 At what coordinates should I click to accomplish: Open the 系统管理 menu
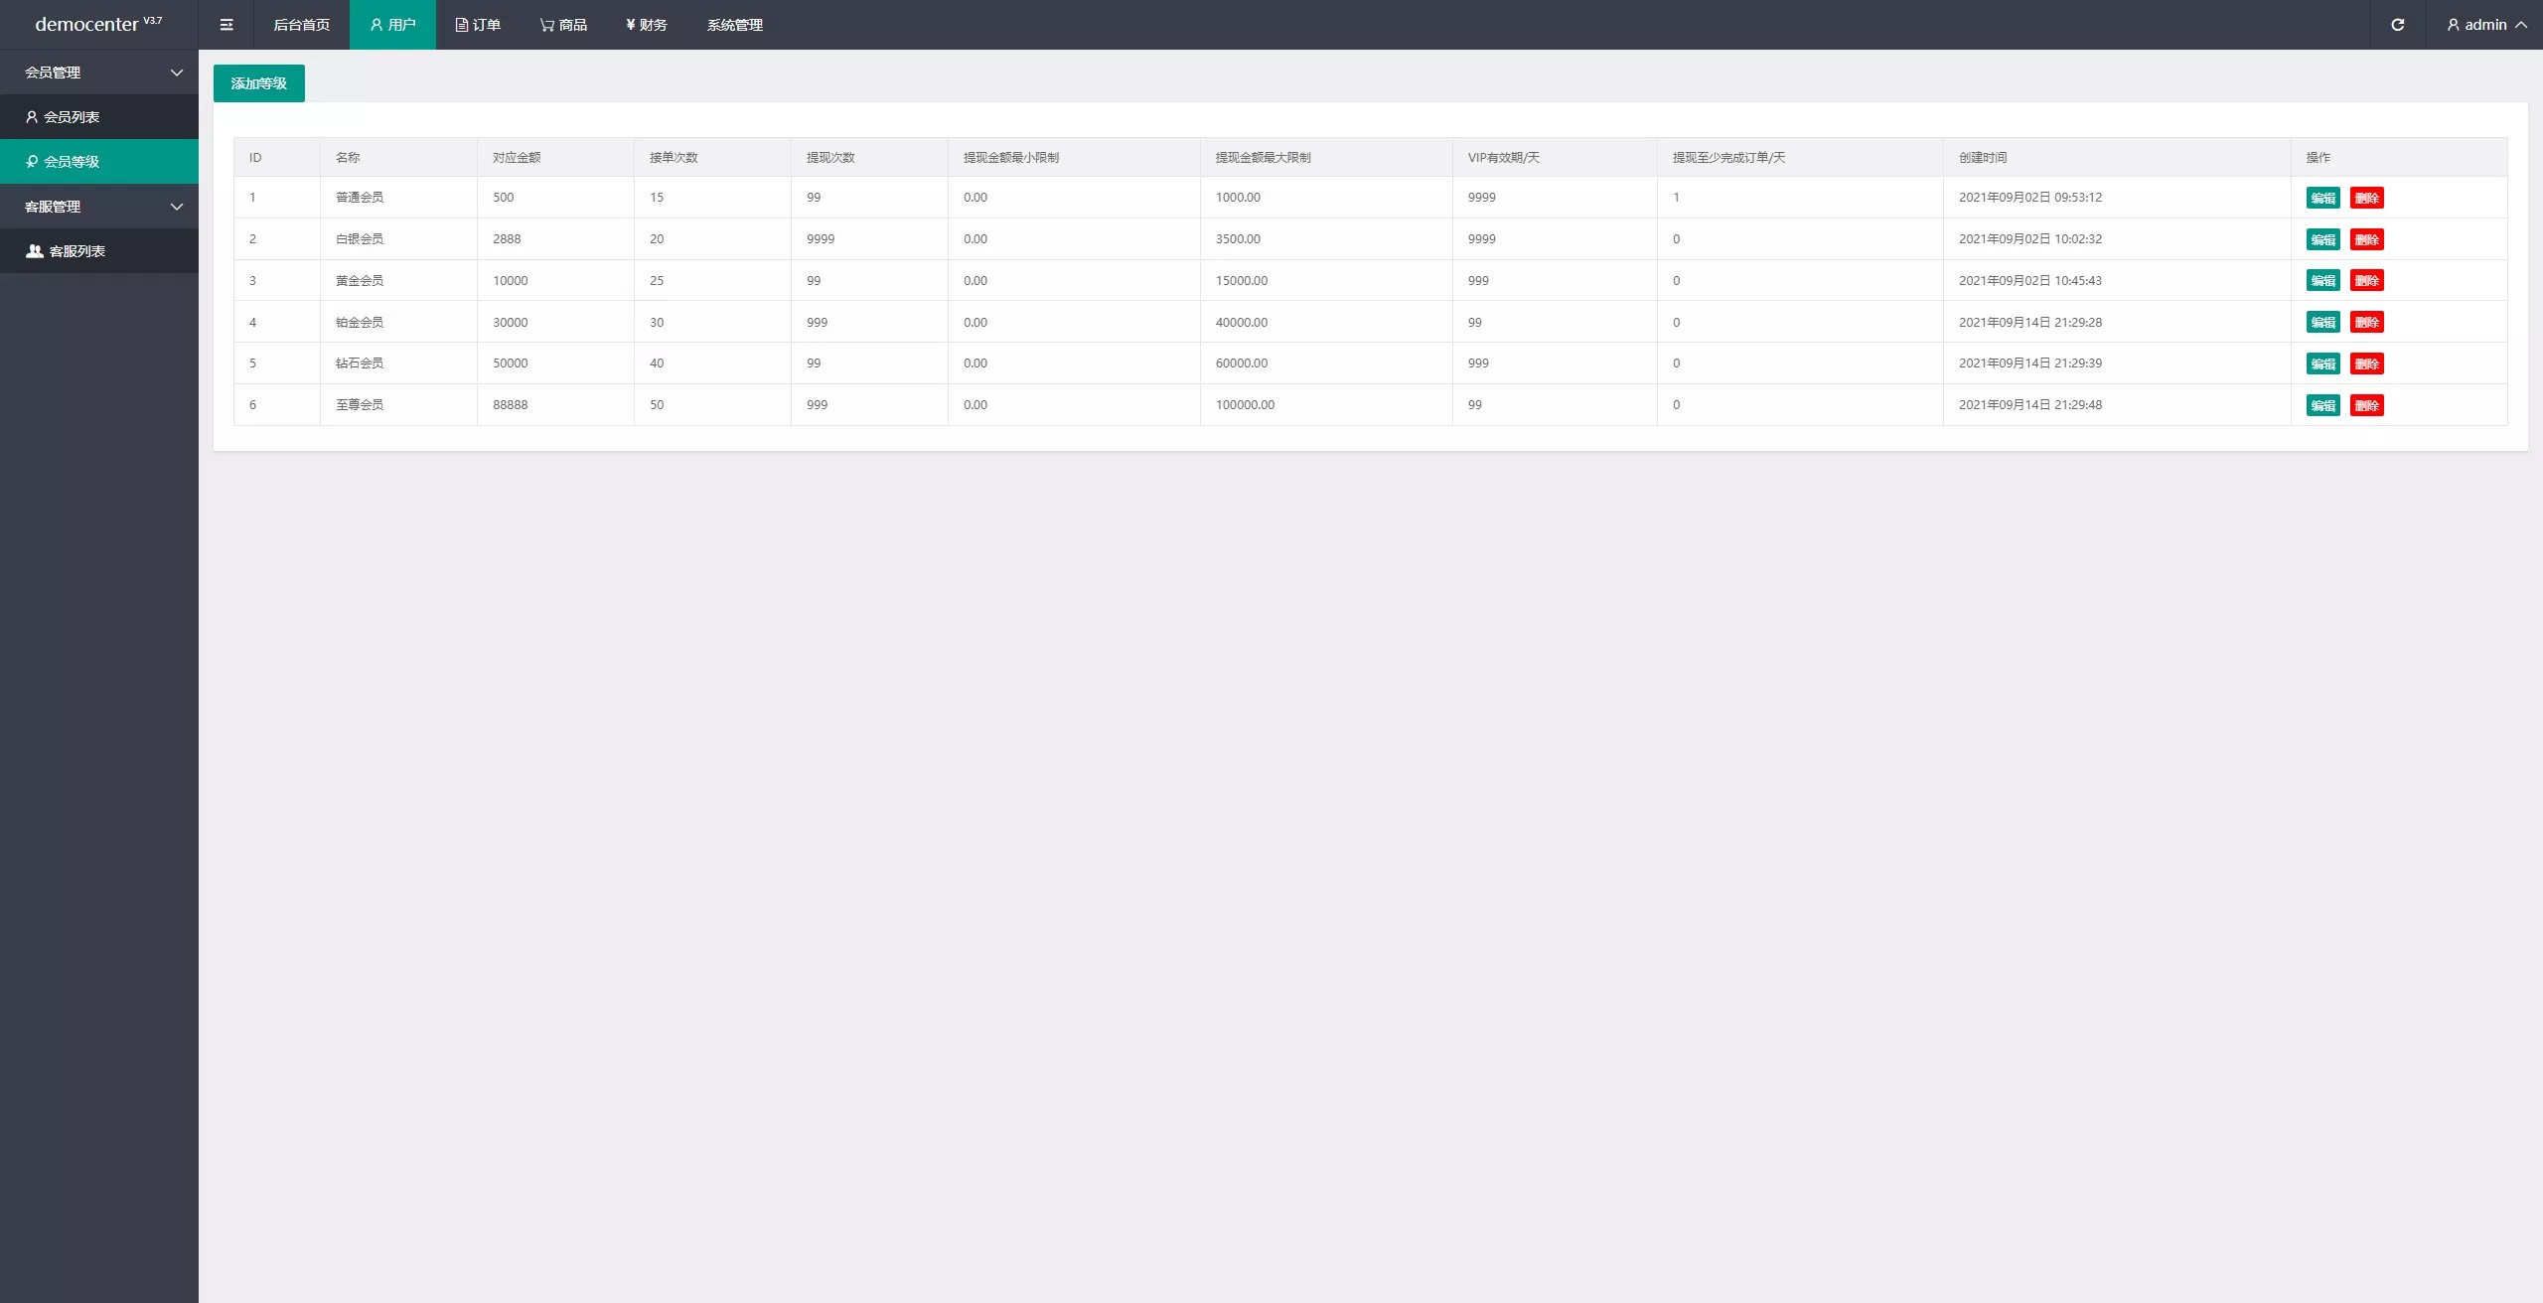(x=735, y=25)
